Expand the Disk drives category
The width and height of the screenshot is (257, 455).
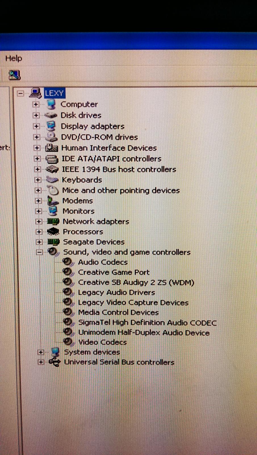pyautogui.click(x=36, y=115)
